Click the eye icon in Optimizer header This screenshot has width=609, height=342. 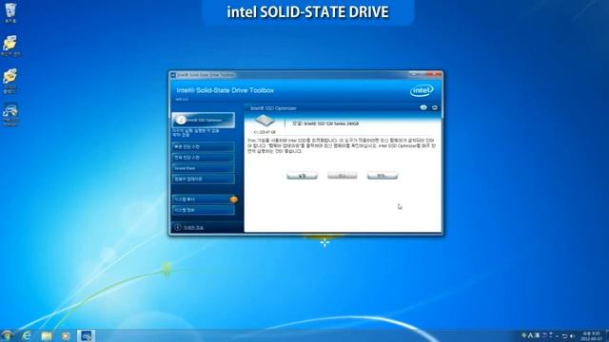coord(423,107)
